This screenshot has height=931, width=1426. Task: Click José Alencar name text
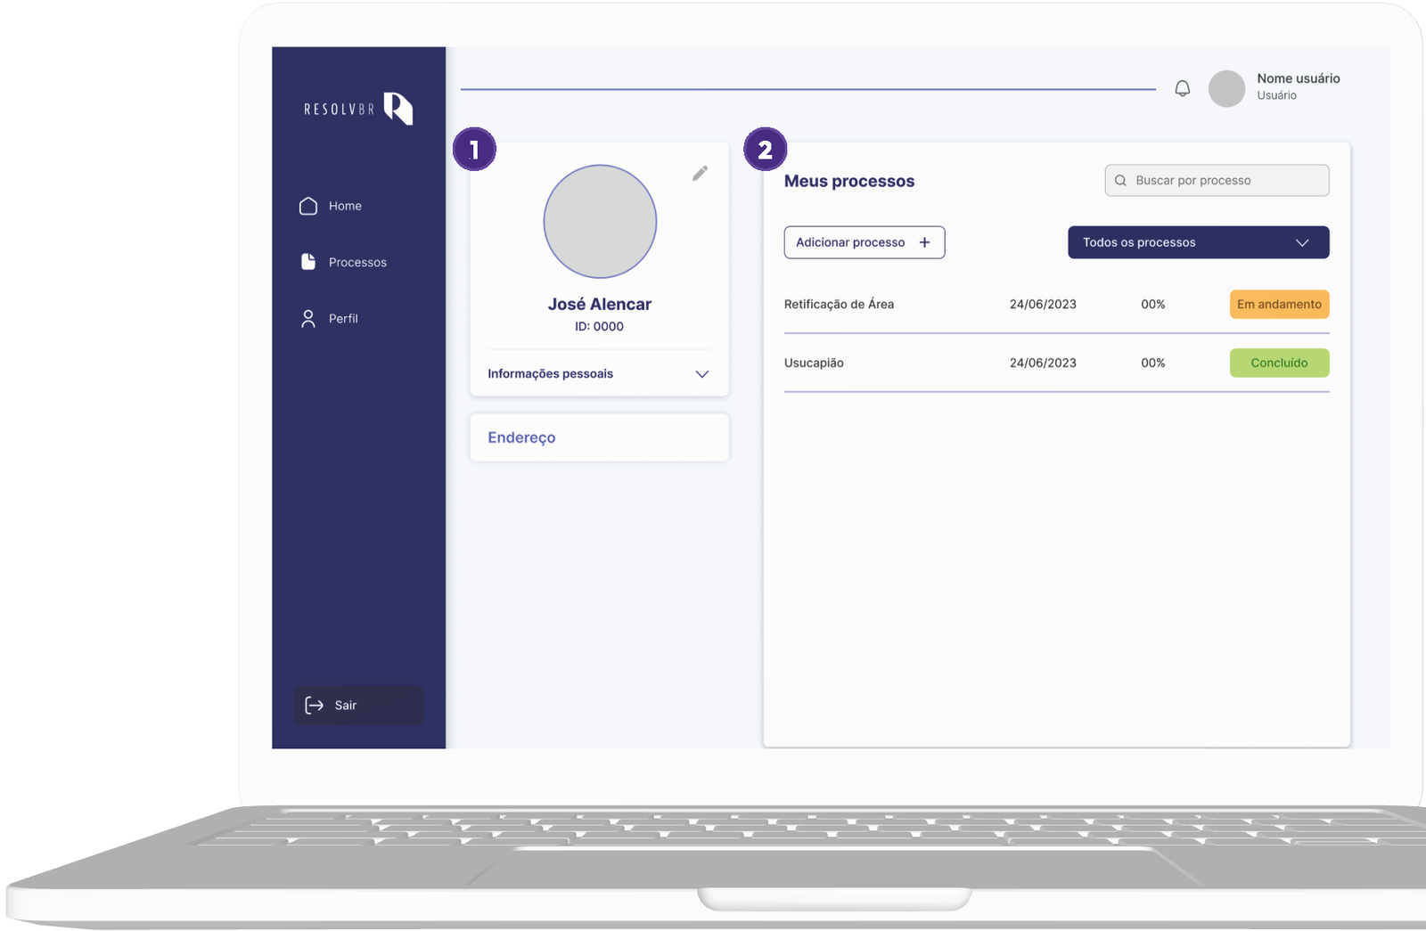(x=600, y=304)
